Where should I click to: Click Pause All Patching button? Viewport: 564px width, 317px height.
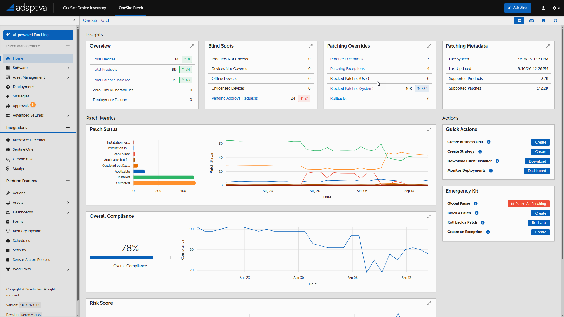pos(529,204)
